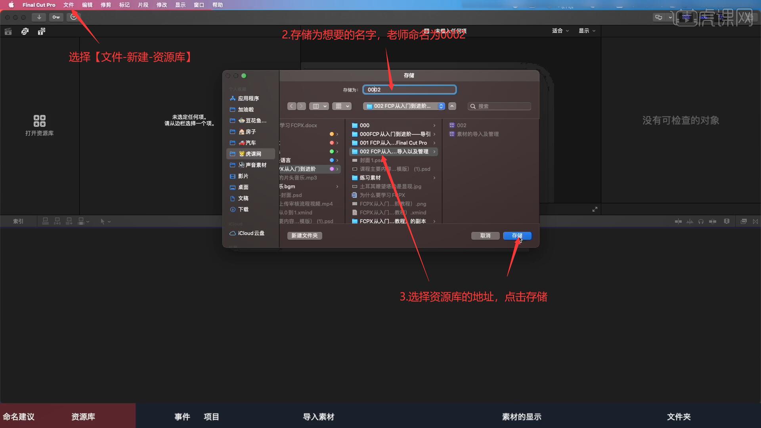The width and height of the screenshot is (761, 428).
Task: Click the 存储 save button
Action: pos(517,235)
